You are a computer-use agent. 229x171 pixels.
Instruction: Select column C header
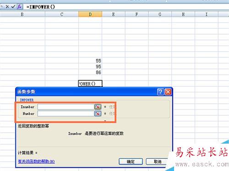point(62,15)
